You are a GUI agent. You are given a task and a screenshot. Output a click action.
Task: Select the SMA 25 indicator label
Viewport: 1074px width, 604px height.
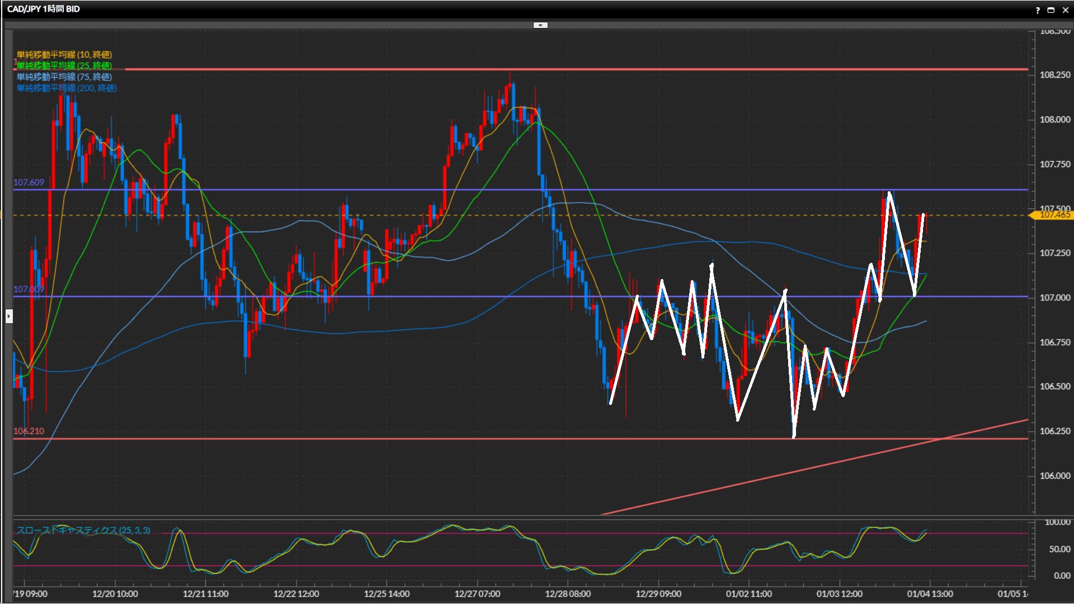coord(64,65)
